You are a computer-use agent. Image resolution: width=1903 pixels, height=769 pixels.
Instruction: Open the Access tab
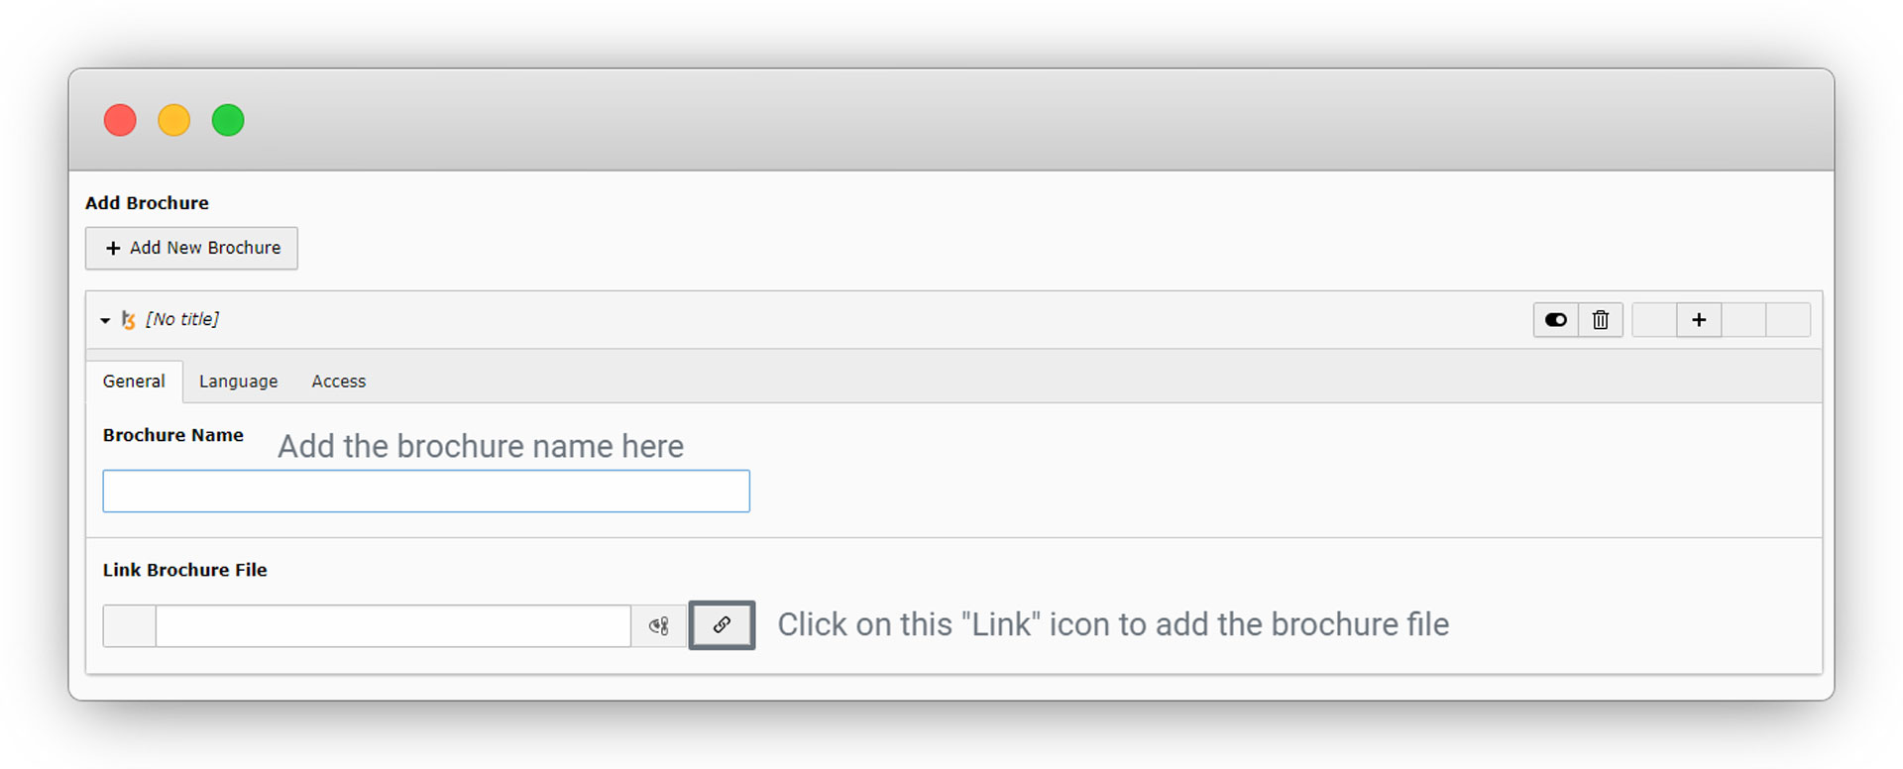338,382
